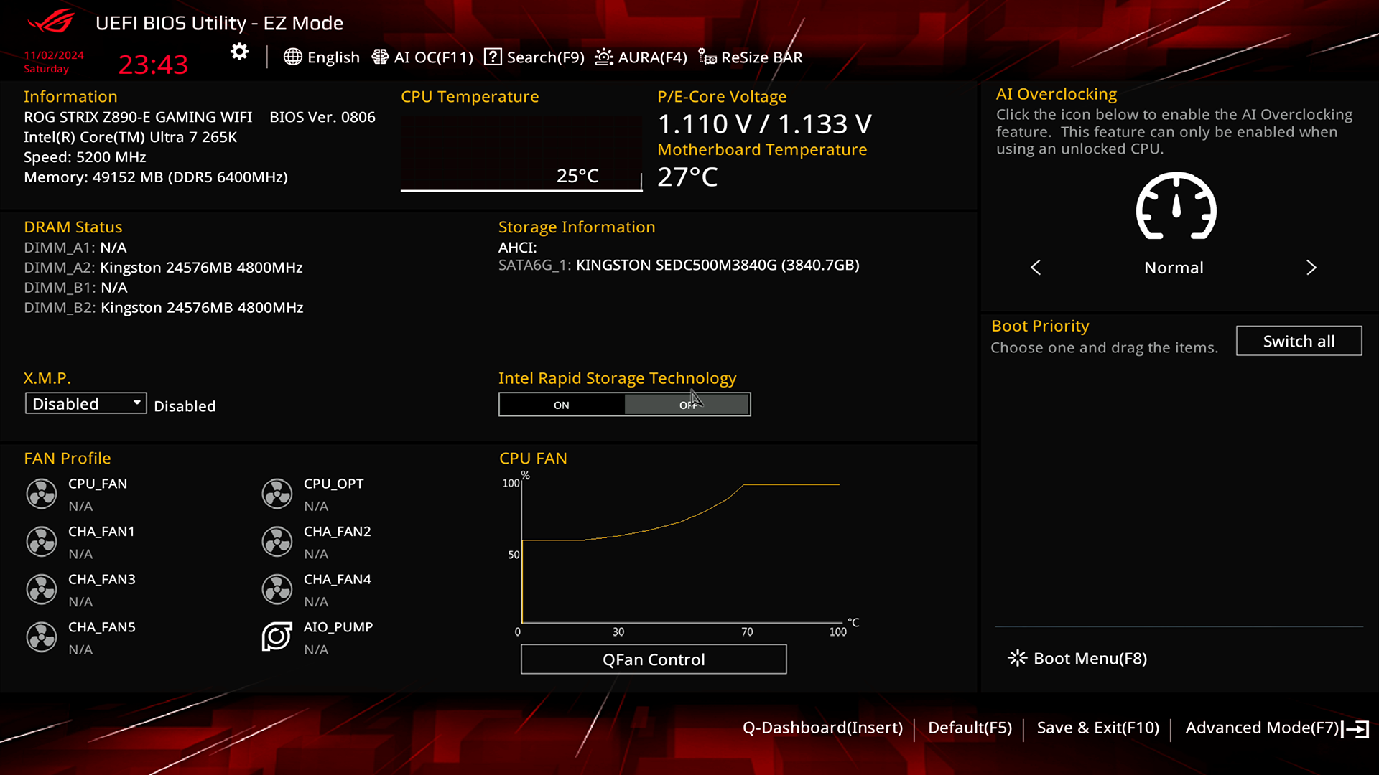Screen dimensions: 1379x775
Task: Click the CHA_FAN5 fan icon
Action: tap(42, 637)
